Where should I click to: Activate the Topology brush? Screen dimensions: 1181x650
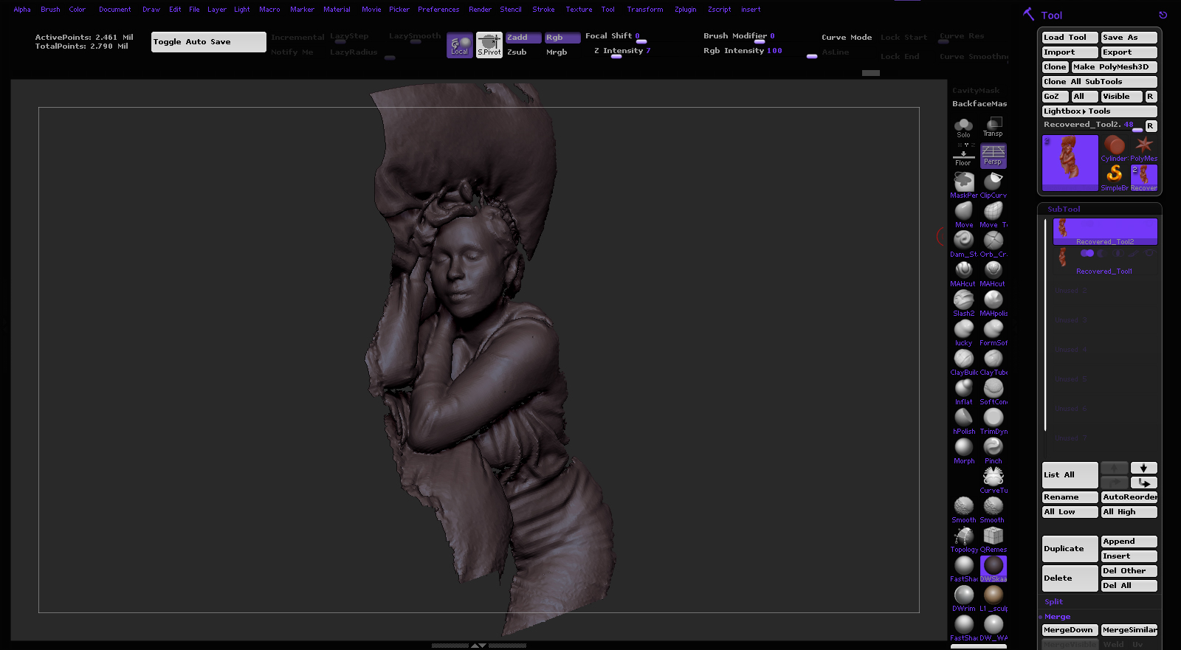click(x=963, y=536)
